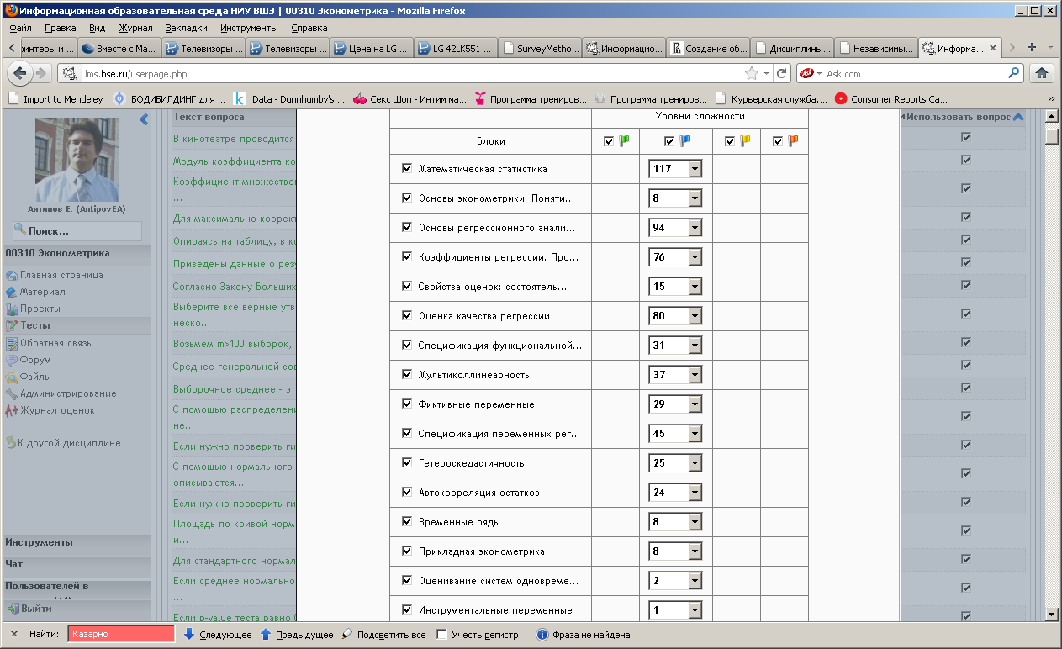Open Математическая статистика count dropdown (117)
This screenshot has height=649, width=1062.
coord(675,169)
